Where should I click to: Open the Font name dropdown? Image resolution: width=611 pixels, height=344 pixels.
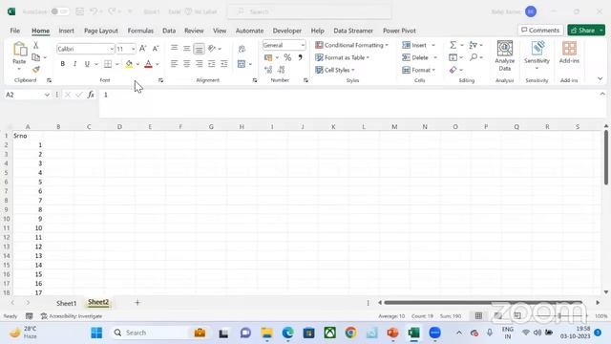112,49
